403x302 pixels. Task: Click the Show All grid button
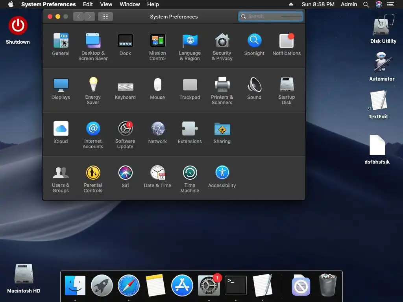105,17
